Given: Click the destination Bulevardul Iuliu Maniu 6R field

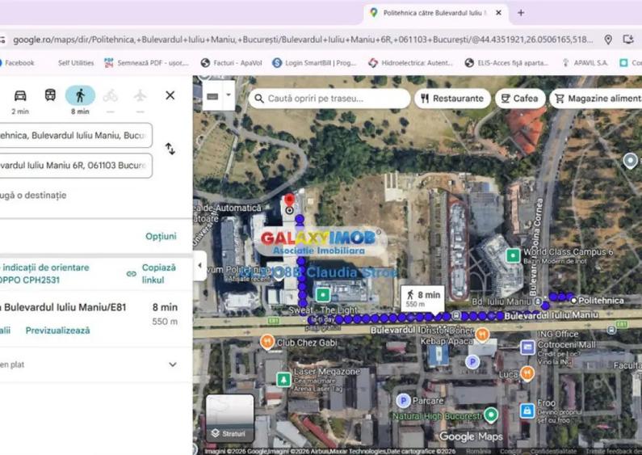Looking at the screenshot, I should coord(73,166).
